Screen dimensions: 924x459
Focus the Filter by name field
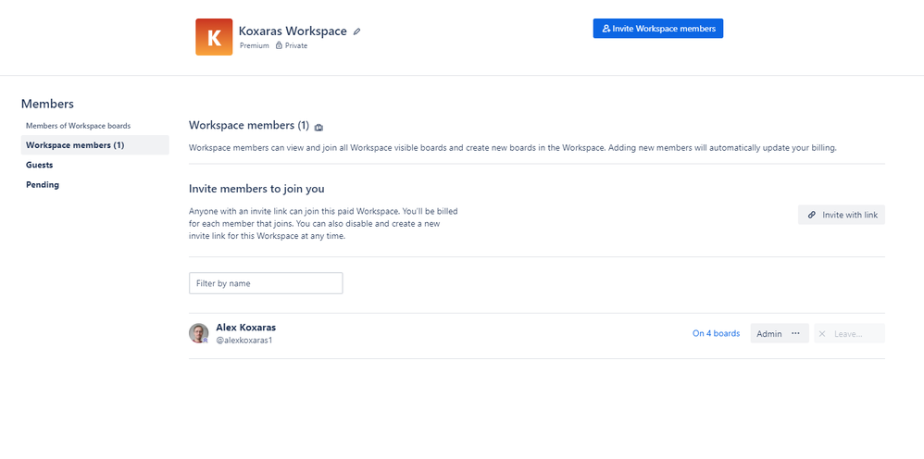coord(266,283)
